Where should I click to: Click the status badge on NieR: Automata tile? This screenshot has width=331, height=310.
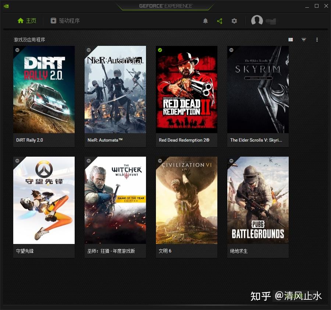point(89,50)
